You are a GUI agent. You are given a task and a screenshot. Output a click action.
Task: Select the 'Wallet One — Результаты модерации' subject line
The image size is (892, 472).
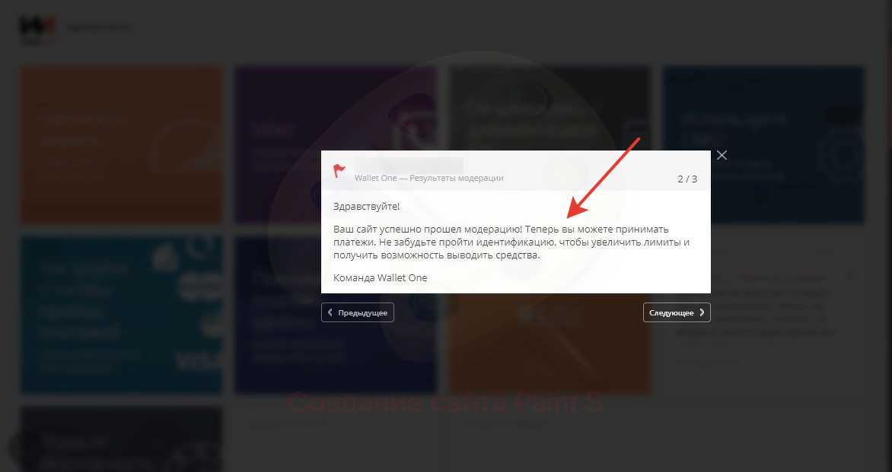tap(429, 178)
